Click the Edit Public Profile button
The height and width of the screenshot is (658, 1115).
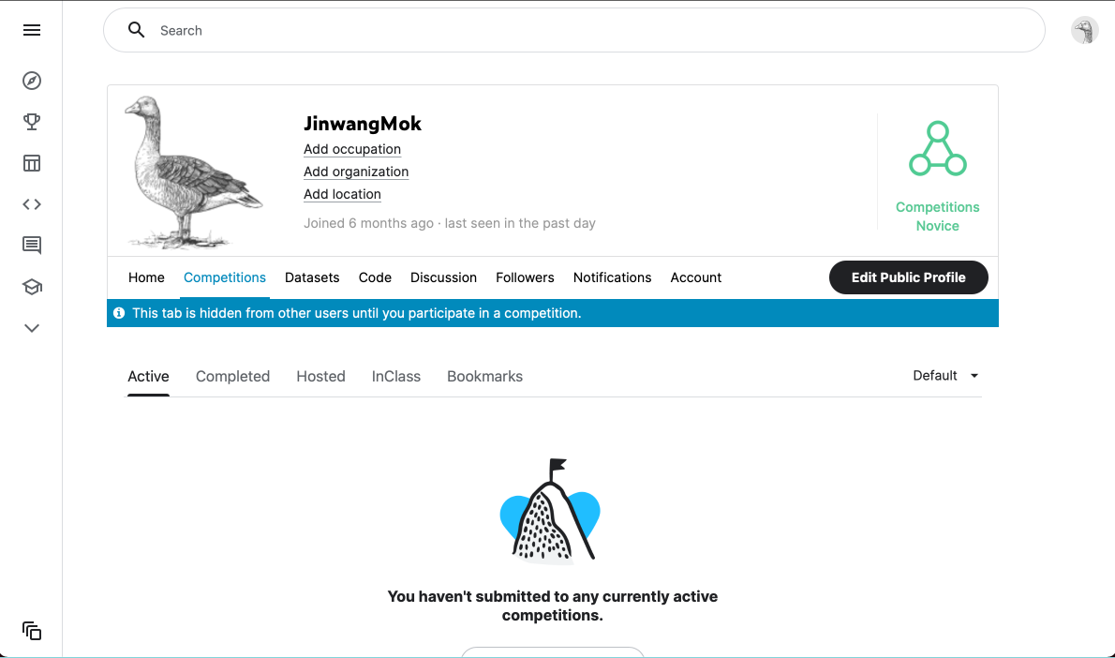pos(908,277)
